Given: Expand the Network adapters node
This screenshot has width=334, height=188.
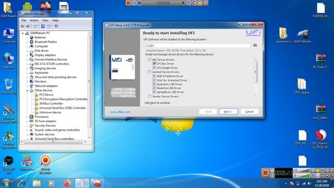Looking at the screenshot, I should 27,86.
